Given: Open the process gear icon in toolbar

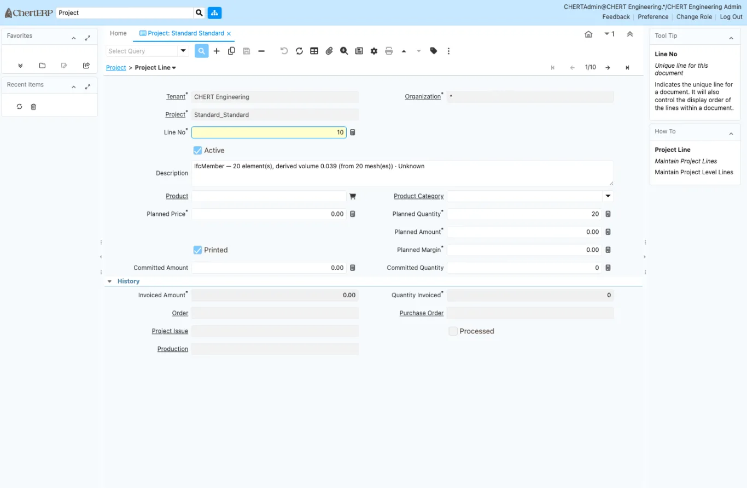Looking at the screenshot, I should [x=374, y=51].
